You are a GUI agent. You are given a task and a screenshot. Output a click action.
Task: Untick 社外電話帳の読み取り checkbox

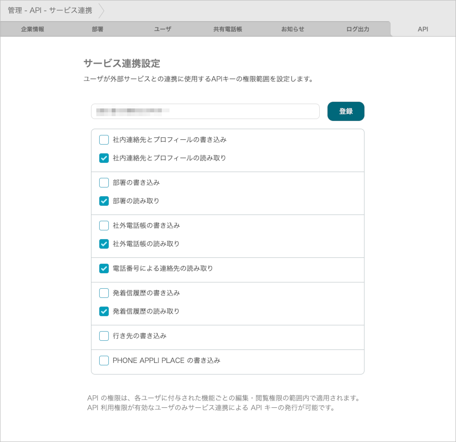(104, 244)
